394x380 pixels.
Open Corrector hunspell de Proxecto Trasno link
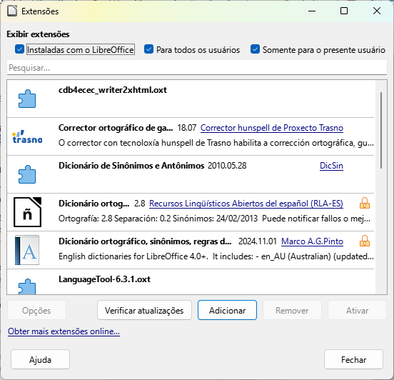[x=272, y=128]
